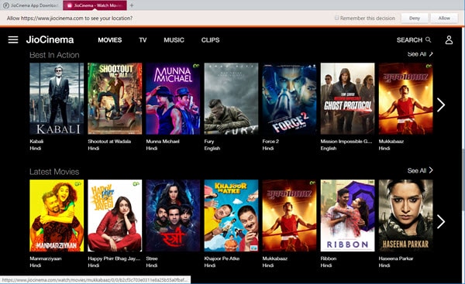The width and height of the screenshot is (465, 284).
Task: Open the Fury movie poster
Action: (231, 98)
